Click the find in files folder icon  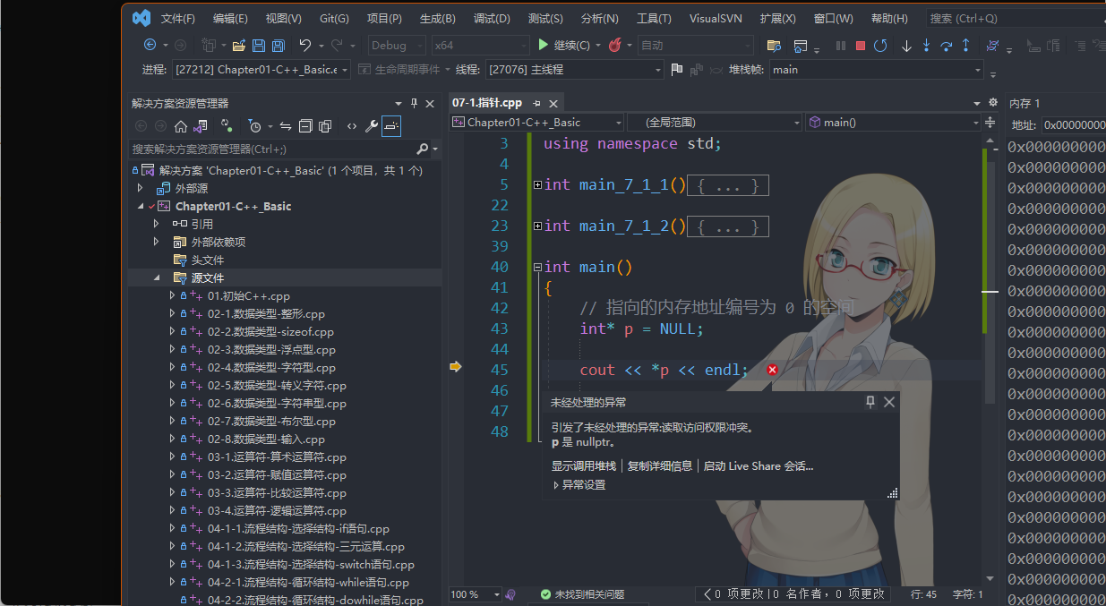click(774, 45)
